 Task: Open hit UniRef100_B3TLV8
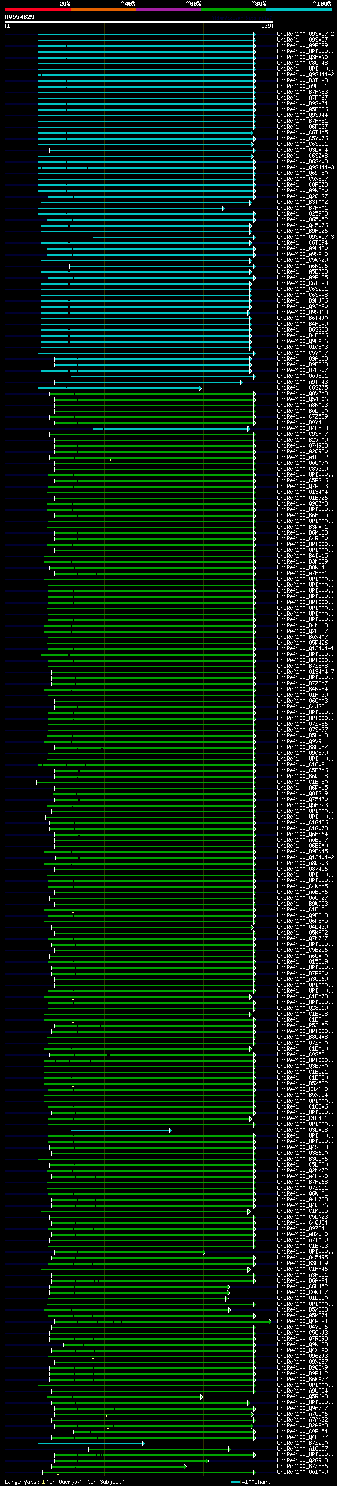[x=302, y=80]
